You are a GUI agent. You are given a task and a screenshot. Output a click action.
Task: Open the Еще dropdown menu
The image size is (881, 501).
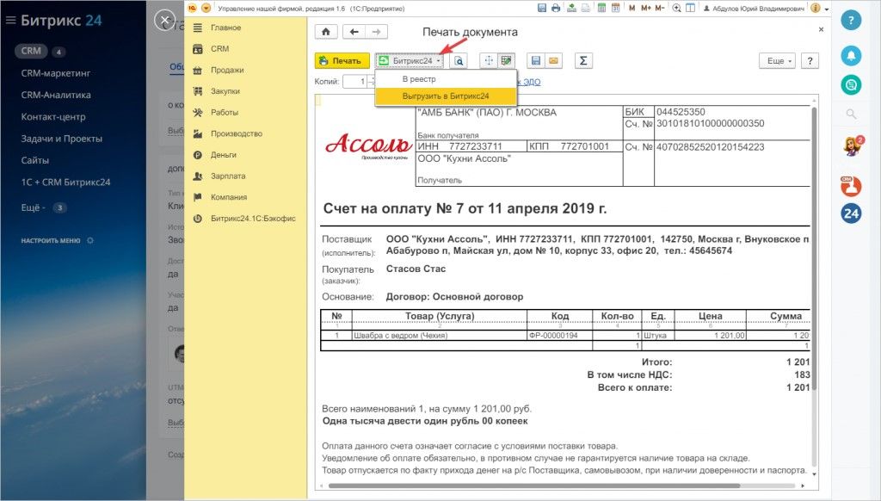pyautogui.click(x=777, y=61)
